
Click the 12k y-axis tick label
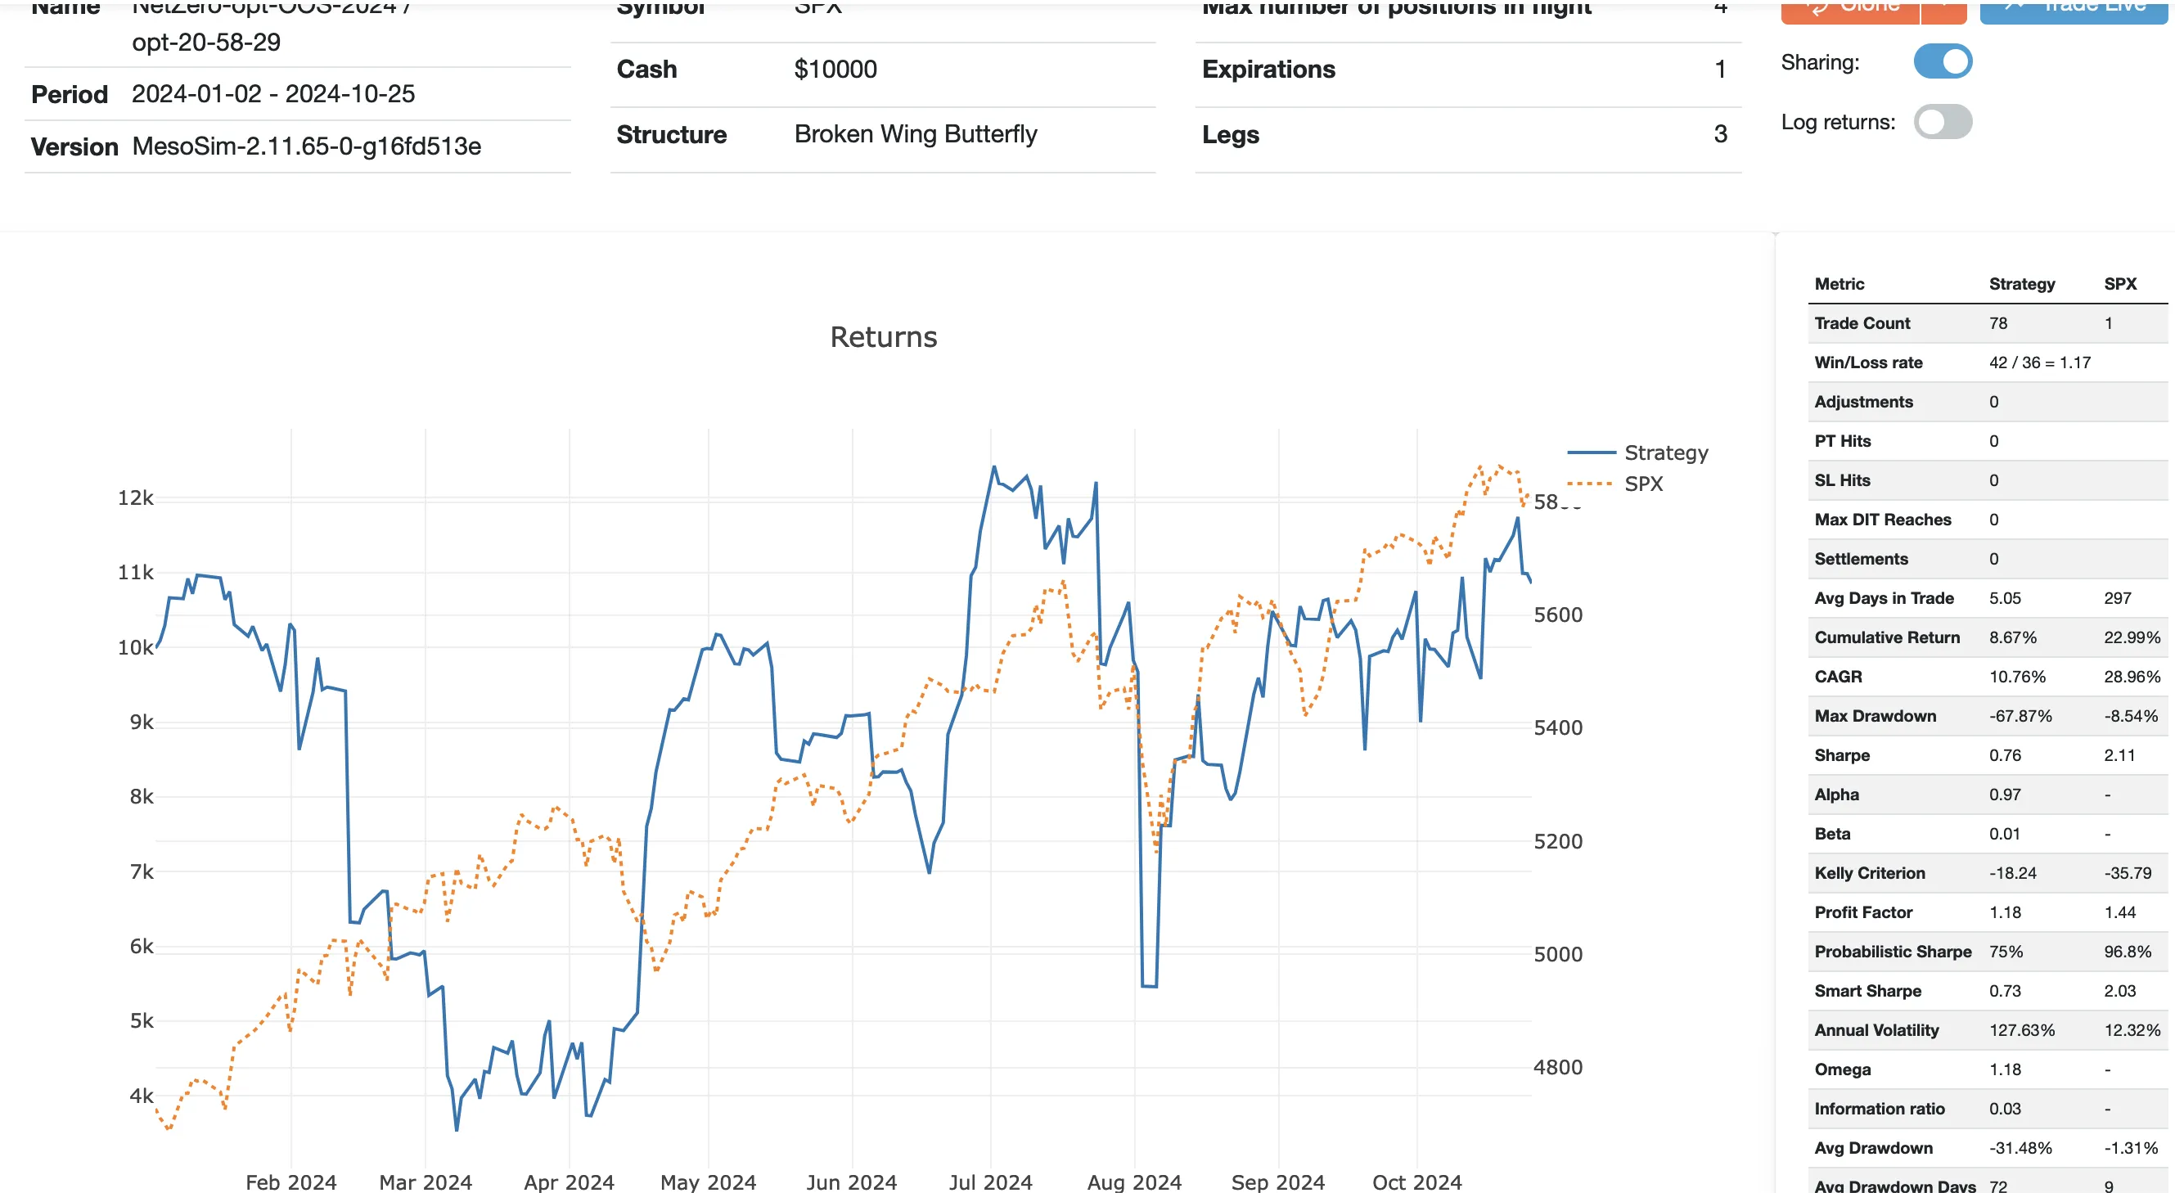tap(135, 498)
